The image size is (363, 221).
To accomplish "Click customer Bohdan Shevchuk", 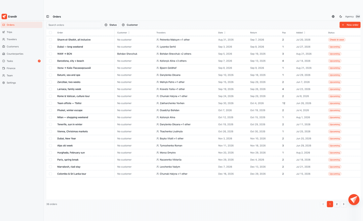I will 127,54.
